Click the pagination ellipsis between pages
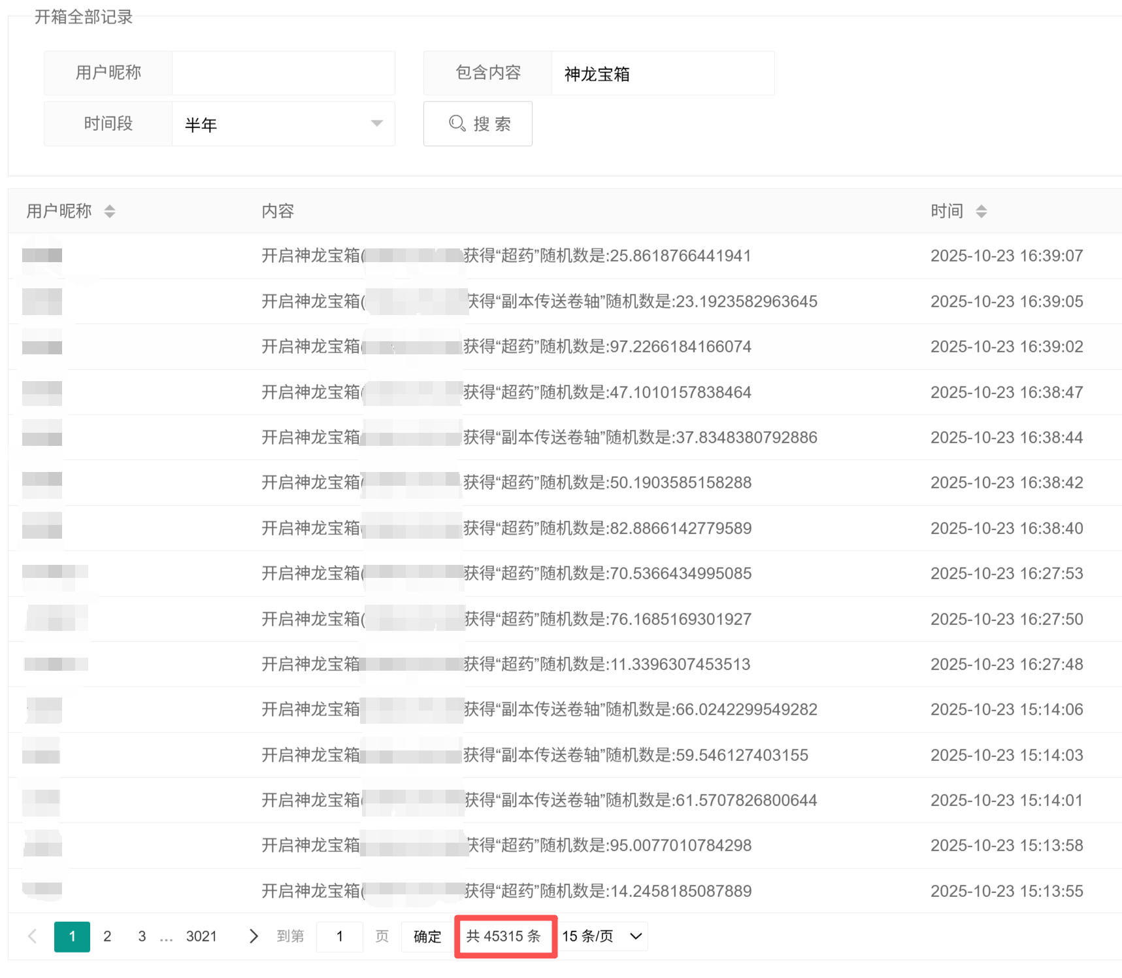Viewport: 1122px width, 978px height. pyautogui.click(x=166, y=937)
